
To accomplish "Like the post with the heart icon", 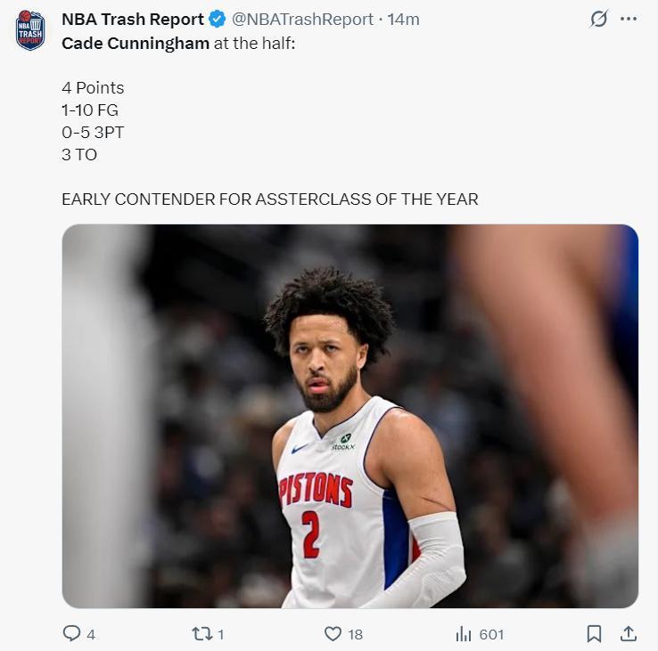I will pyautogui.click(x=333, y=633).
